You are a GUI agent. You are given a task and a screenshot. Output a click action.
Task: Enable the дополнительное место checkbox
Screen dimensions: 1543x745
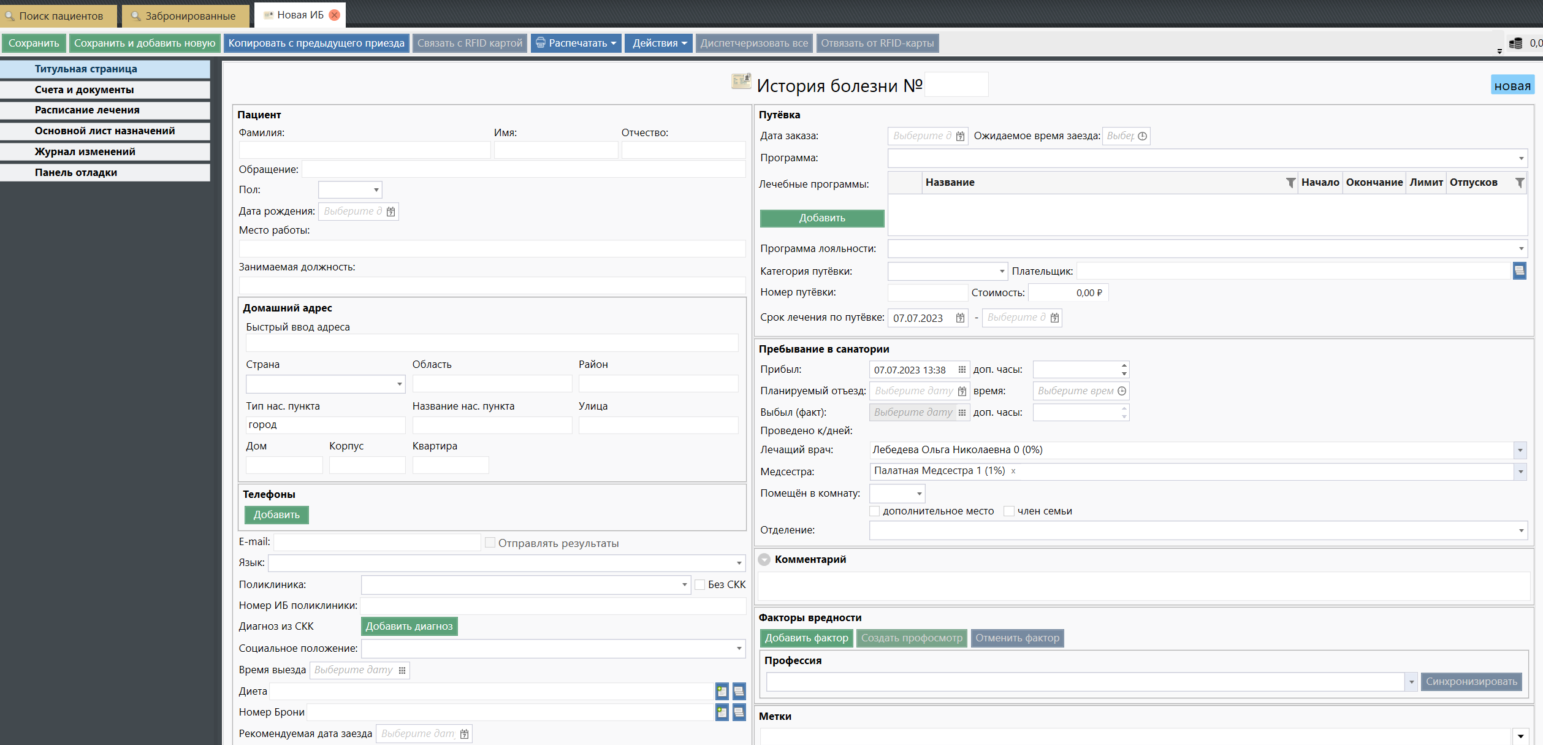click(x=875, y=511)
